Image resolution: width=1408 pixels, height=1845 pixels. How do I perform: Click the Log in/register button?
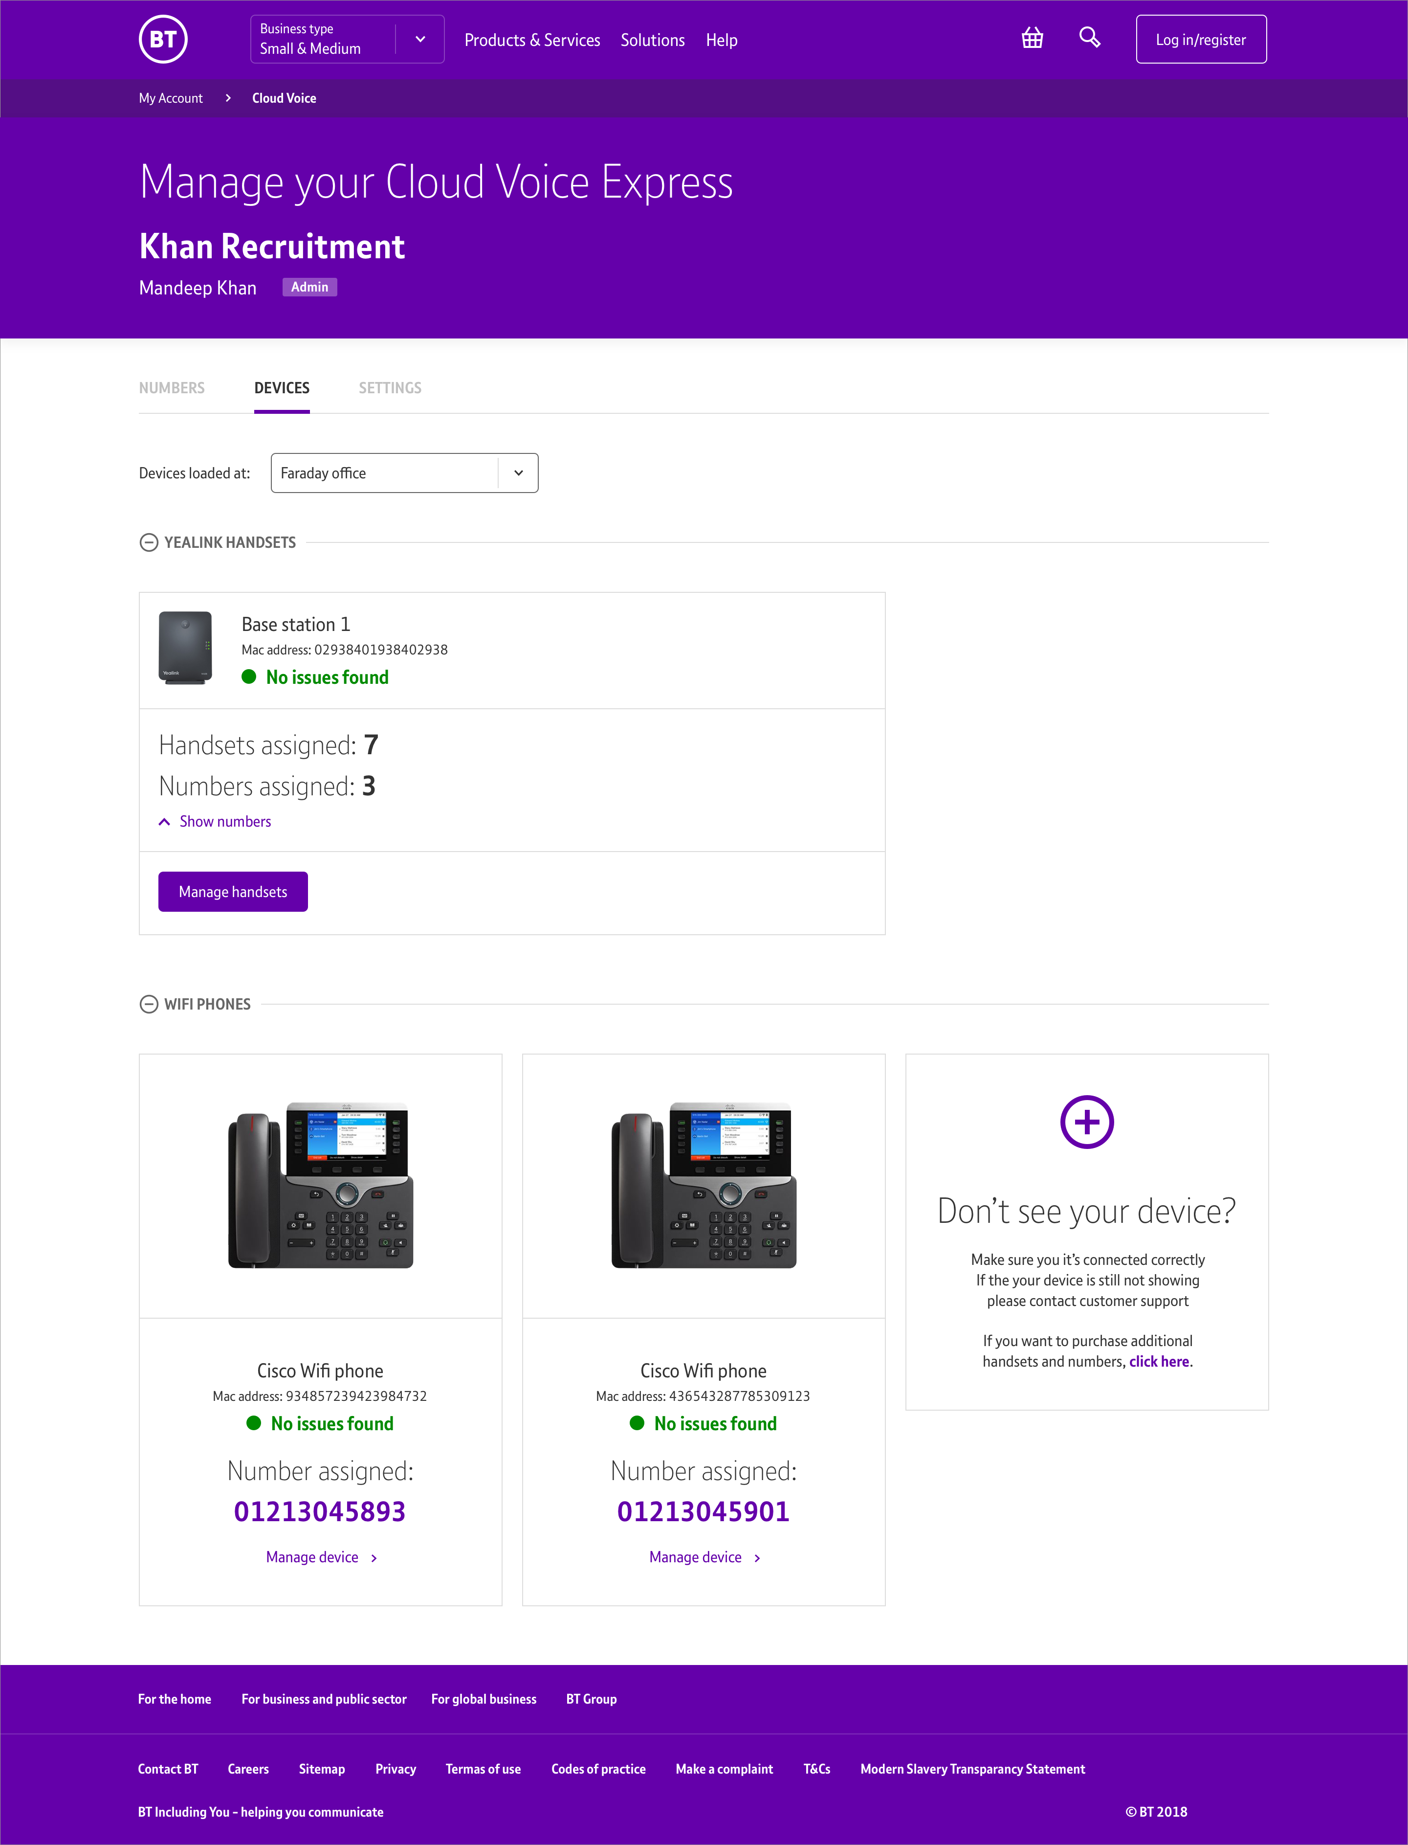coord(1200,40)
